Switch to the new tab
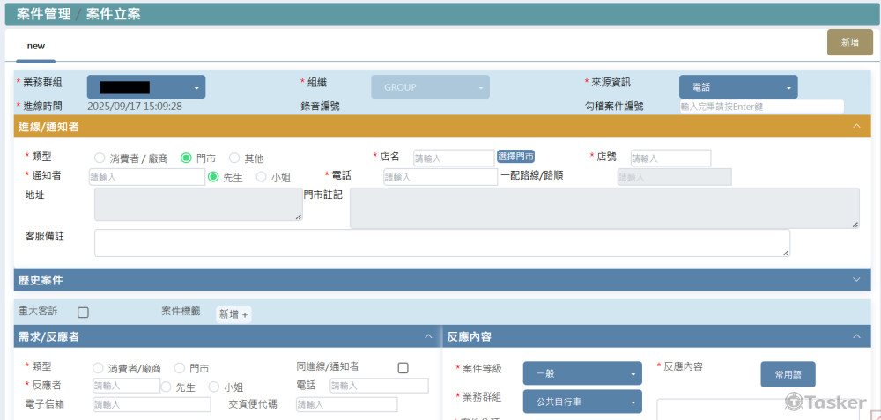 coord(36,46)
